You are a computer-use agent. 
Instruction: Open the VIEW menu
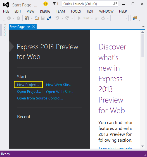30,11
